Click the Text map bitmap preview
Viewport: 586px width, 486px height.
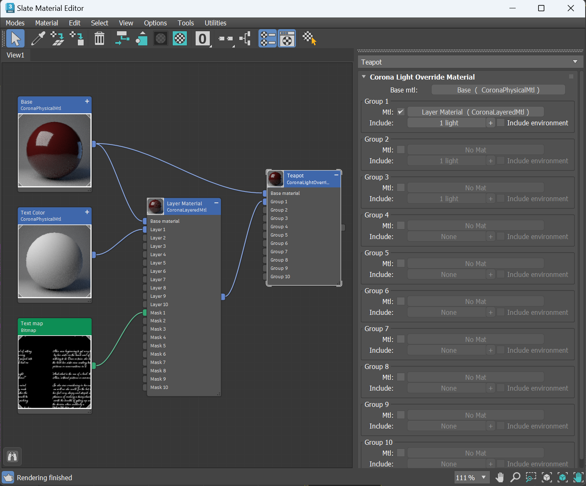[x=55, y=372]
